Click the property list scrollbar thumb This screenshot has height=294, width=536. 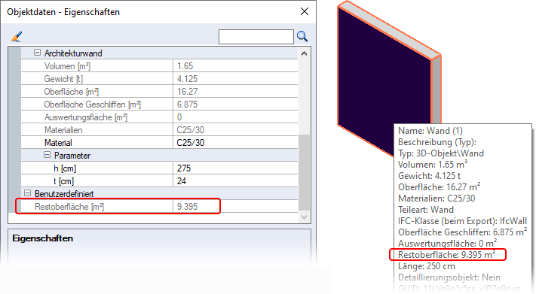click(304, 172)
